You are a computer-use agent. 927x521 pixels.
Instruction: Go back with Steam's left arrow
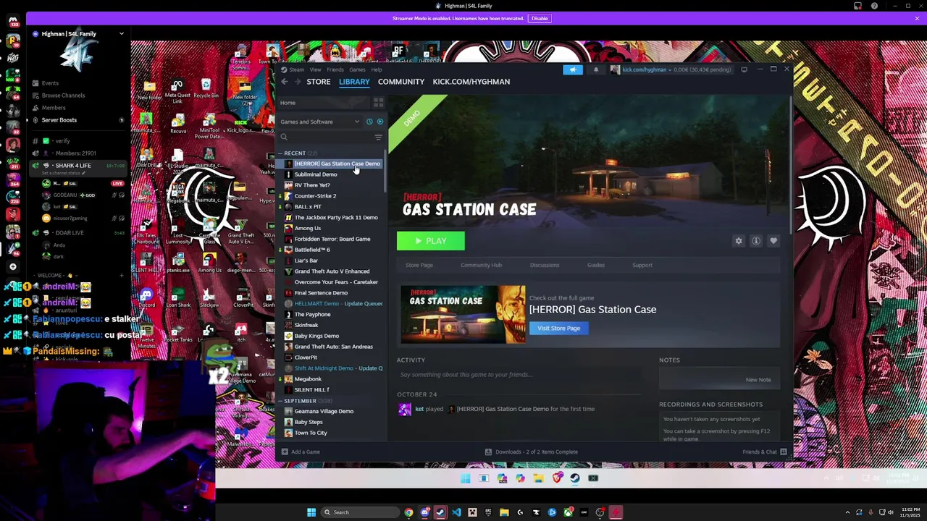point(285,82)
